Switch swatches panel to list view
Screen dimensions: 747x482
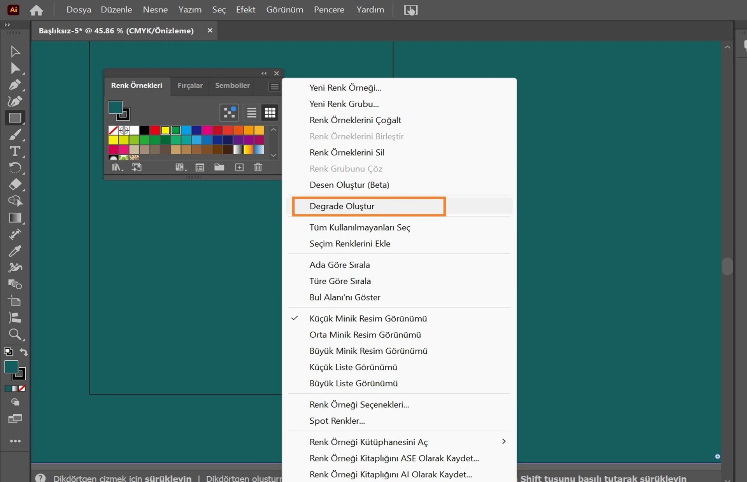pos(251,113)
